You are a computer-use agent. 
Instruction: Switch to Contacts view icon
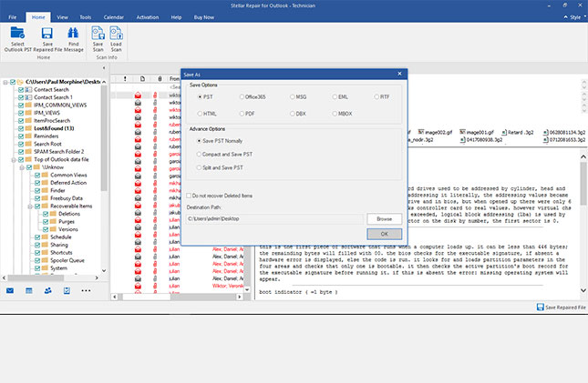(48, 290)
